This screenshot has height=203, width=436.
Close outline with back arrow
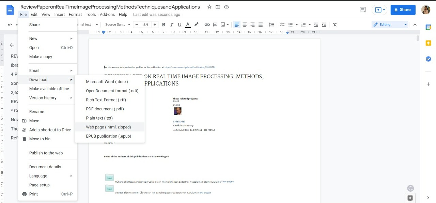pos(12,45)
